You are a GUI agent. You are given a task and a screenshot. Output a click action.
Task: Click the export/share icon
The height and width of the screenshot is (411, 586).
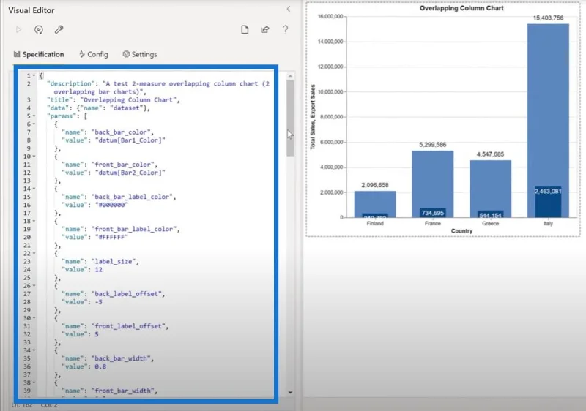tap(265, 29)
